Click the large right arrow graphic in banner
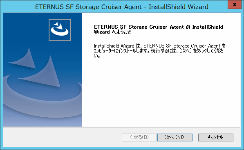The height and width of the screenshot is (150, 244). point(43,73)
